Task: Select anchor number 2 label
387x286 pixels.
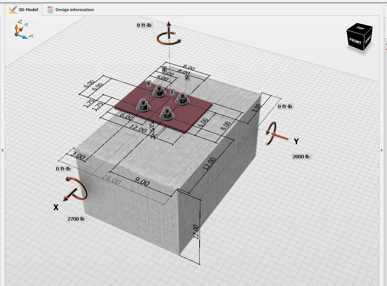Action: pos(187,77)
